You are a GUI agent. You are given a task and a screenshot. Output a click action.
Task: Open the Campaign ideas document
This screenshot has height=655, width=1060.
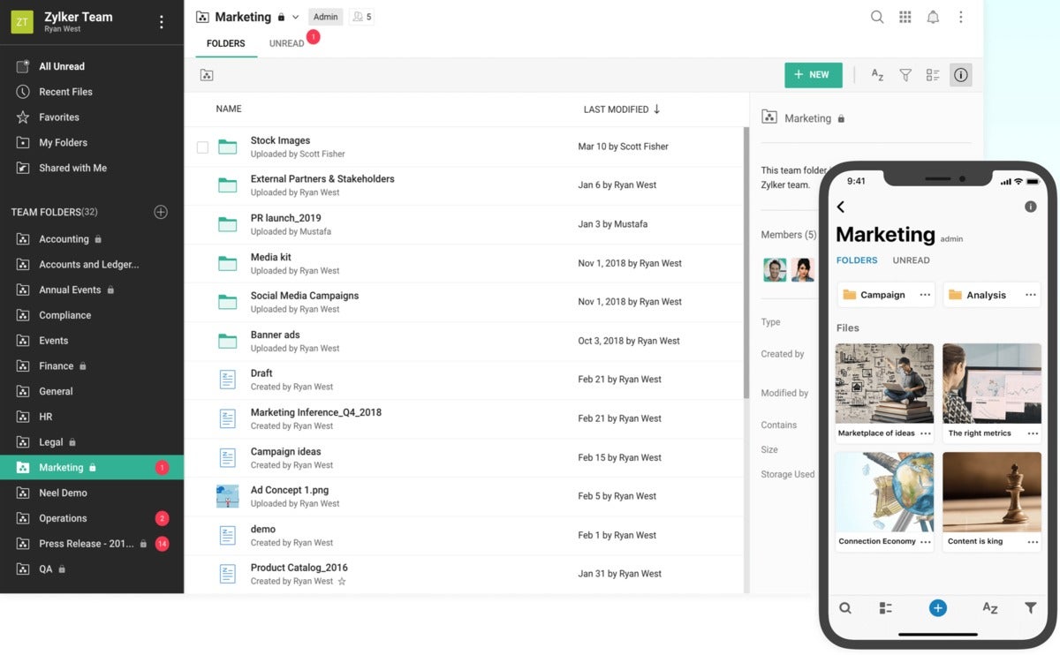click(x=285, y=451)
